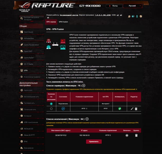Open the Русский language dropdown
Viewport: 162px width, 154px height.
[x=133, y=6]
